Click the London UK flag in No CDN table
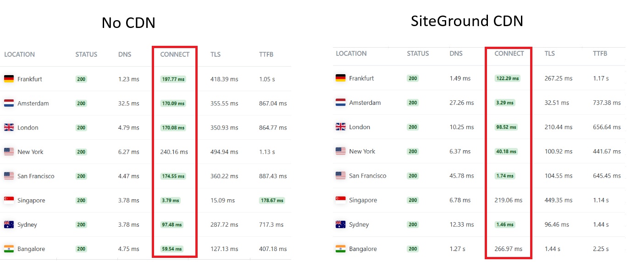Image resolution: width=631 pixels, height=262 pixels. coord(9,127)
